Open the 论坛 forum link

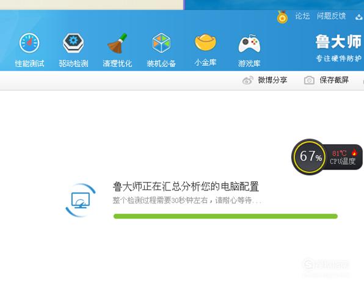click(x=302, y=16)
